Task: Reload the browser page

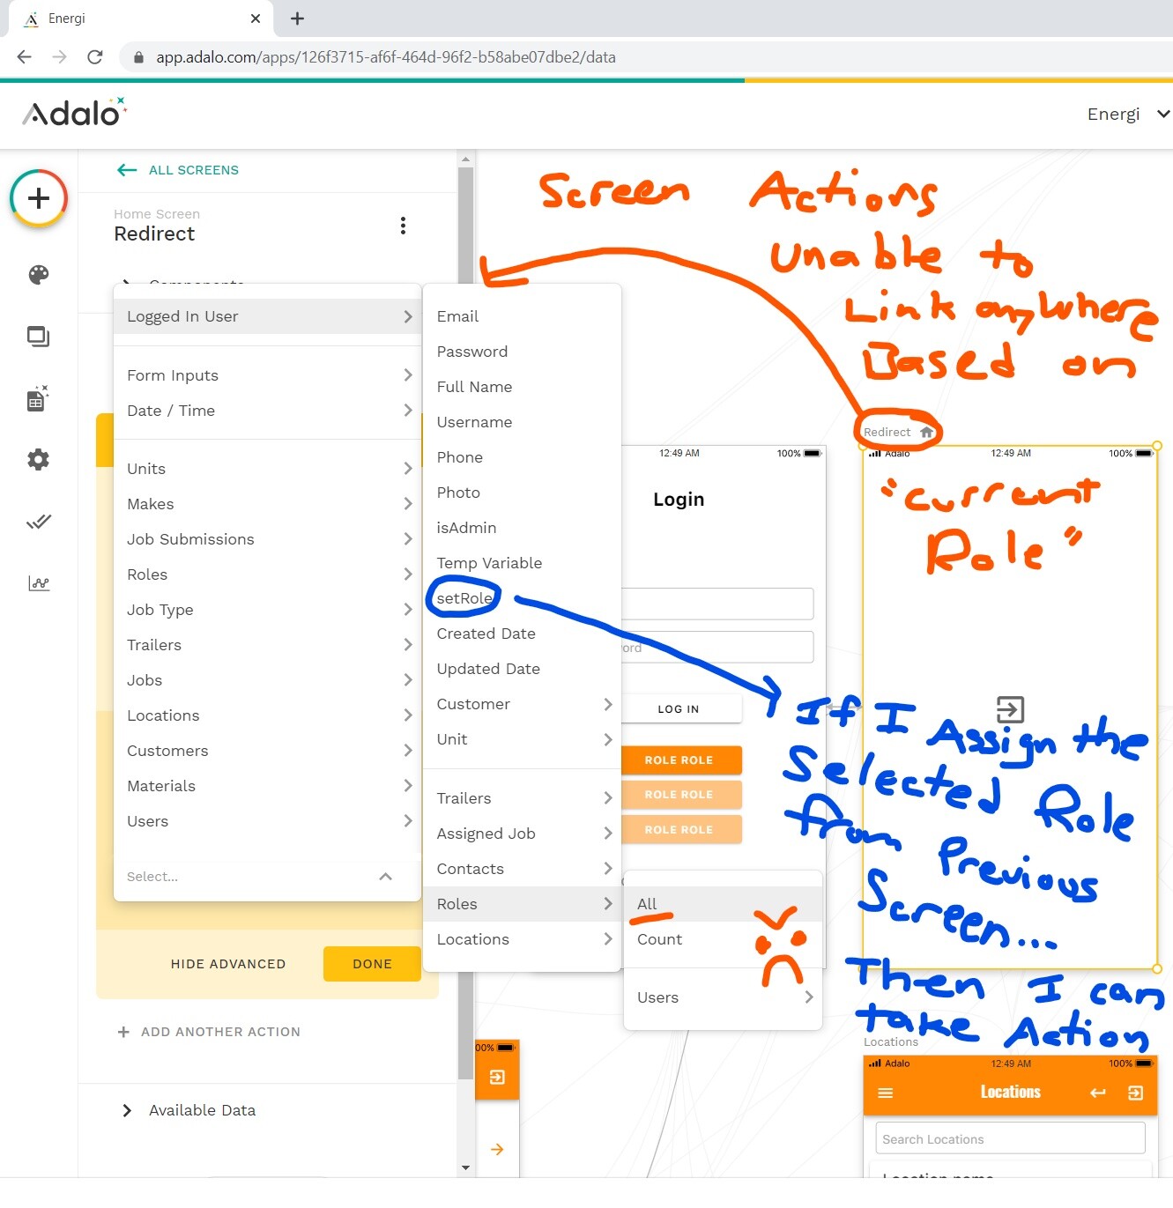Action: pos(95,57)
